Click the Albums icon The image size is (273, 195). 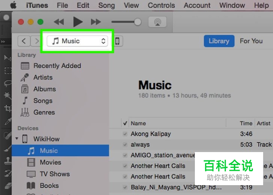coord(25,89)
